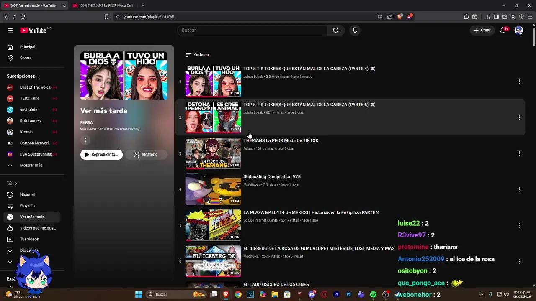This screenshot has width=536, height=301.
Task: Reload the current page
Action: (x=23, y=17)
